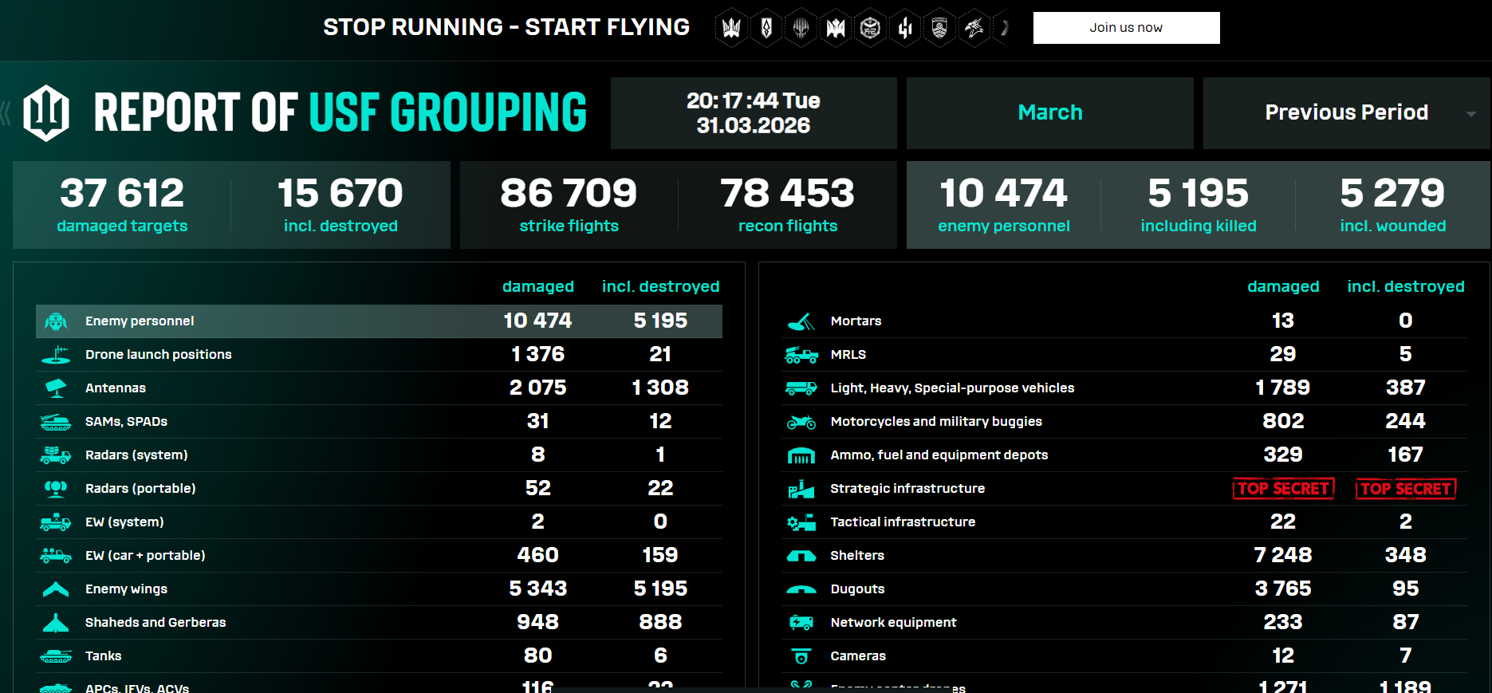
Task: Click the Dugouts damaged value 3 765
Action: tap(1283, 589)
